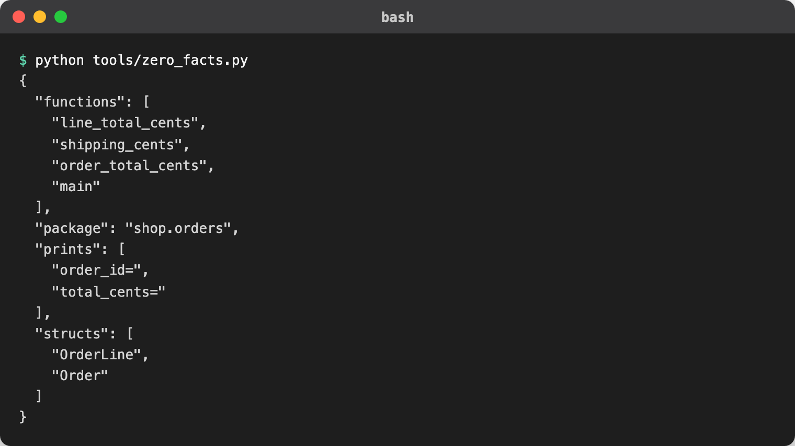Click the "total_cents=" string

click(108, 291)
